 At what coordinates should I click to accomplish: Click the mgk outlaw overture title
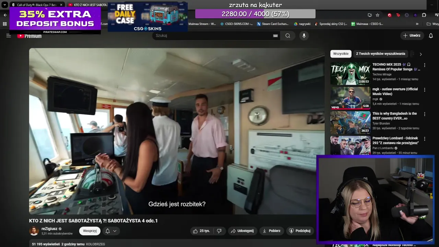pyautogui.click(x=395, y=92)
